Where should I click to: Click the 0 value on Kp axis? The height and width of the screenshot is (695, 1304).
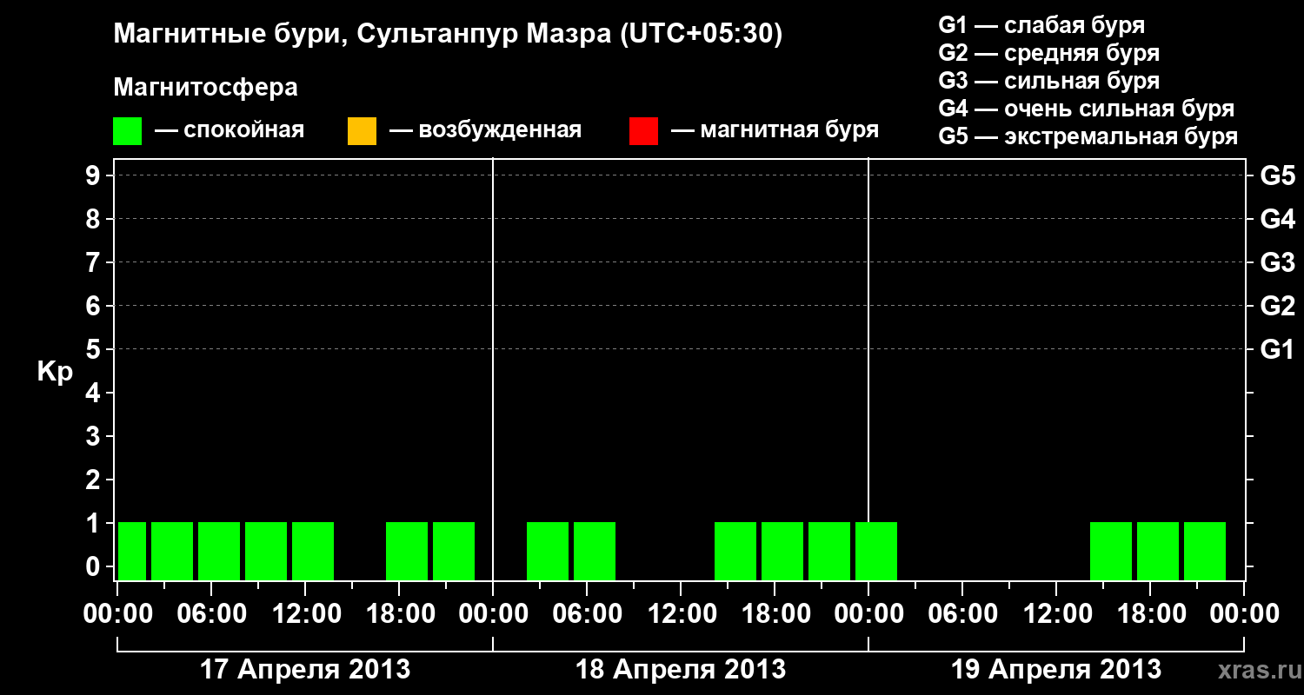(x=95, y=566)
